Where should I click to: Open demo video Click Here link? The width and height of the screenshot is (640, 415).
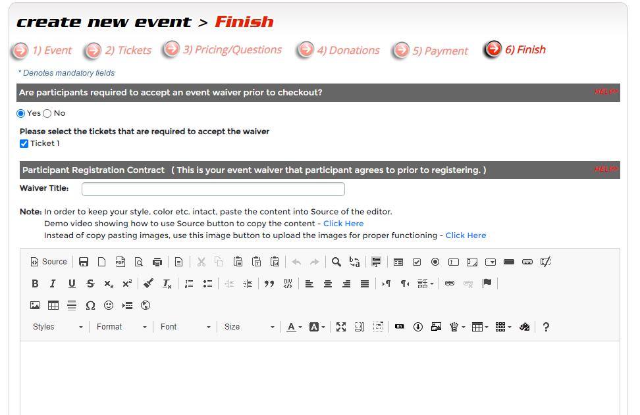pyautogui.click(x=343, y=224)
